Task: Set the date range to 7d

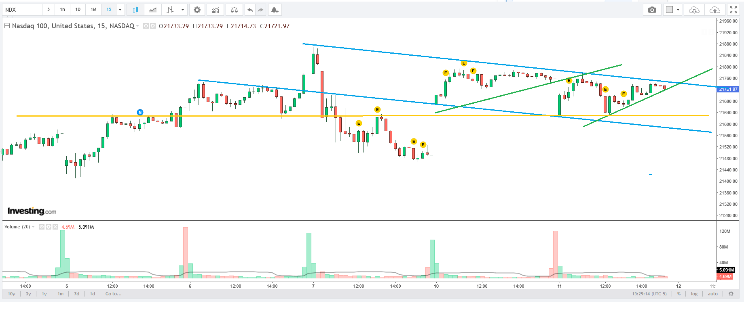Action: (76, 294)
